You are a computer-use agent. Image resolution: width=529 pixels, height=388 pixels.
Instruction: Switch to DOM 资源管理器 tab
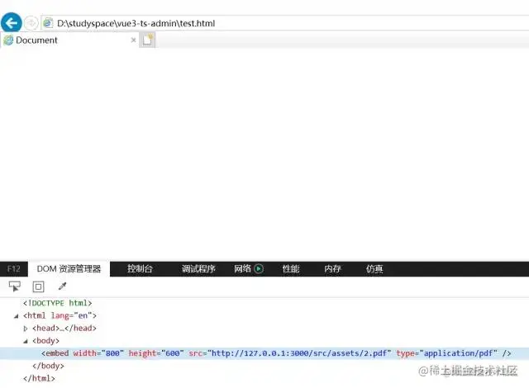click(x=69, y=269)
